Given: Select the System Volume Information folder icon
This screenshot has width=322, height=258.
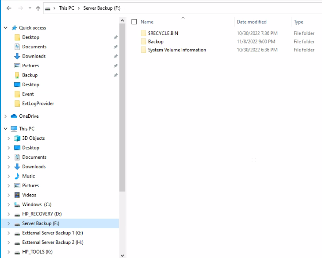Looking at the screenshot, I should pyautogui.click(x=143, y=50).
